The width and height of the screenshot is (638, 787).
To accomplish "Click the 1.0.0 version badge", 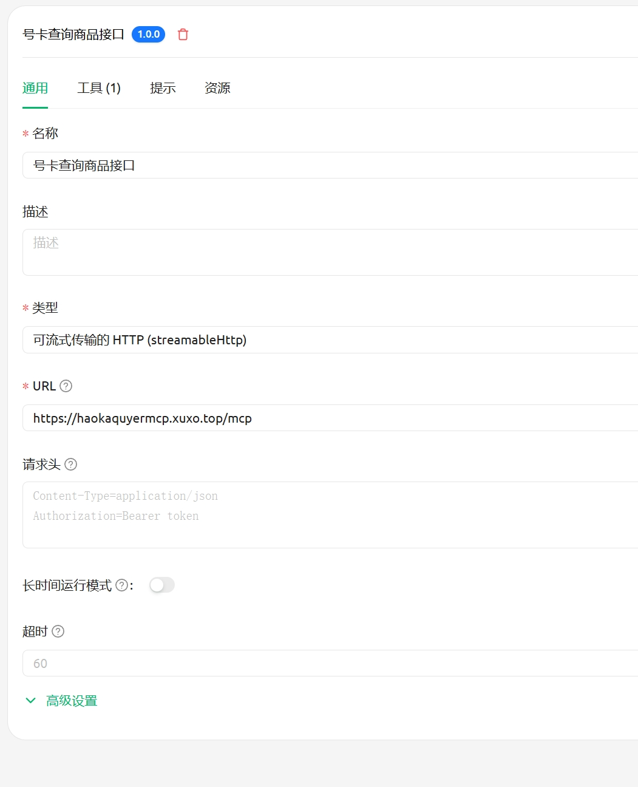I will [x=148, y=35].
